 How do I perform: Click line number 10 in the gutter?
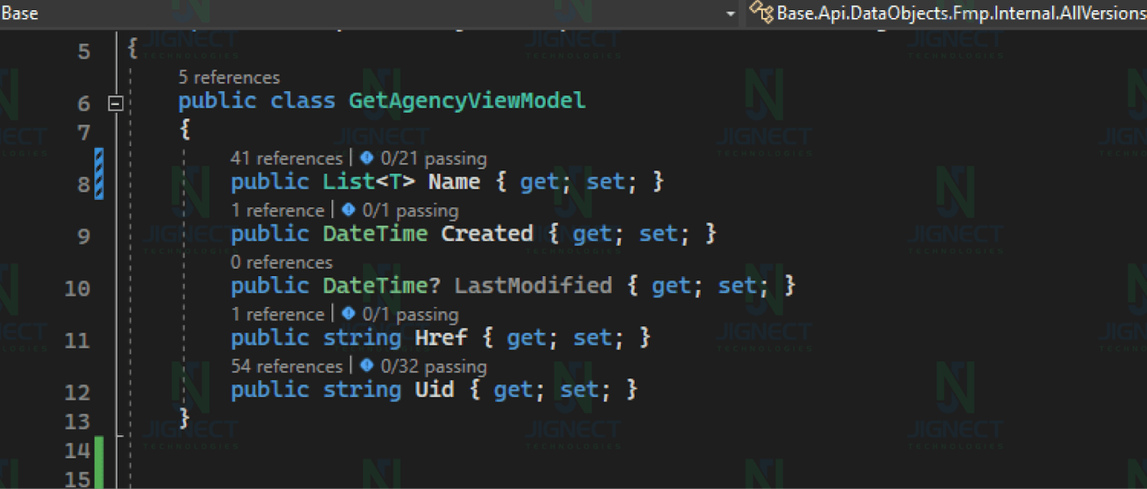77,288
